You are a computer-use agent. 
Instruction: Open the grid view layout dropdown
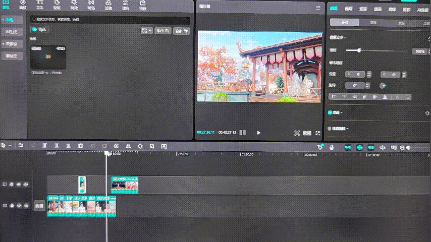[x=146, y=31]
